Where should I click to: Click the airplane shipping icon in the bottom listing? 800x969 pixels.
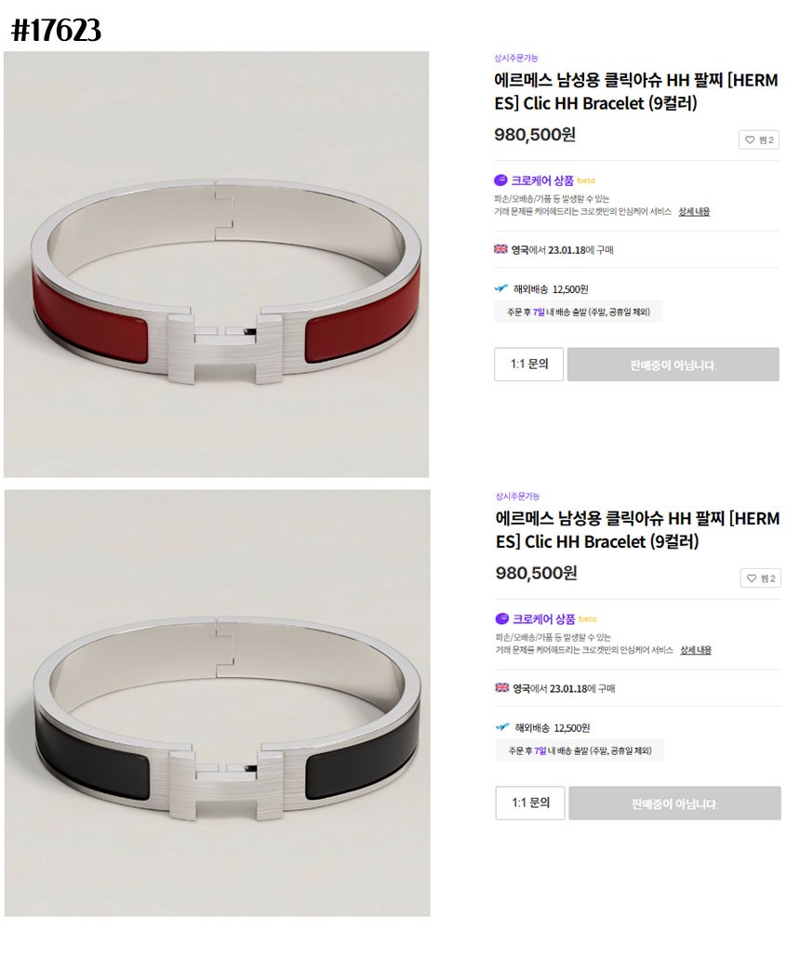coord(502,727)
